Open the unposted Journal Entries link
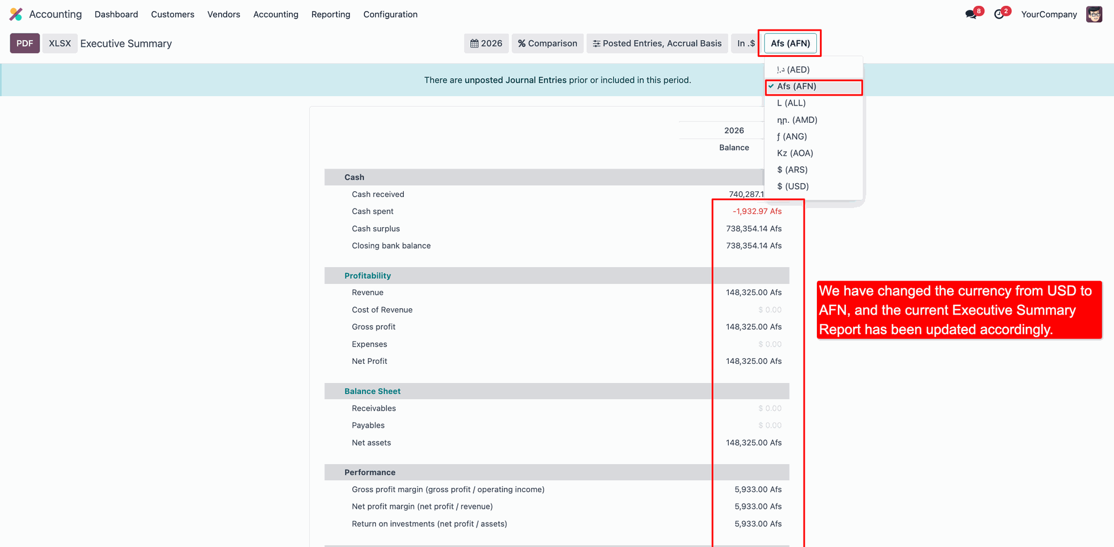 click(x=515, y=80)
